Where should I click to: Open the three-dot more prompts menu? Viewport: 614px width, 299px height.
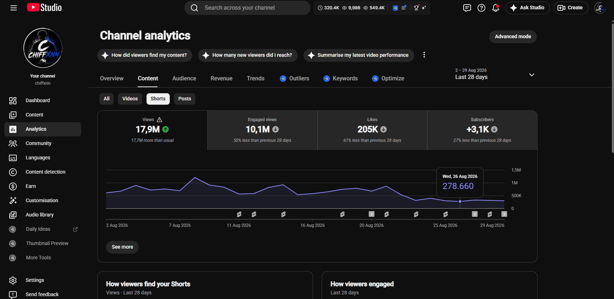click(x=424, y=55)
